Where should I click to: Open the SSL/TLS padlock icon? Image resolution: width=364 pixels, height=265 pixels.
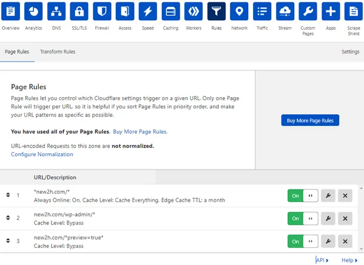point(79,11)
